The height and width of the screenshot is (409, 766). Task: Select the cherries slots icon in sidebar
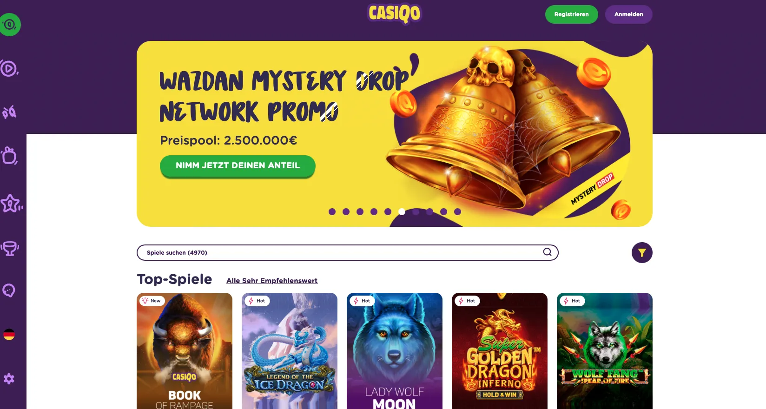pyautogui.click(x=9, y=112)
